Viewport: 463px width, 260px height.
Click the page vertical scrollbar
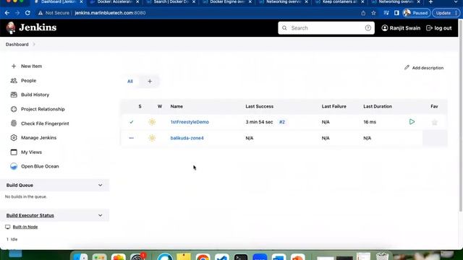460,116
